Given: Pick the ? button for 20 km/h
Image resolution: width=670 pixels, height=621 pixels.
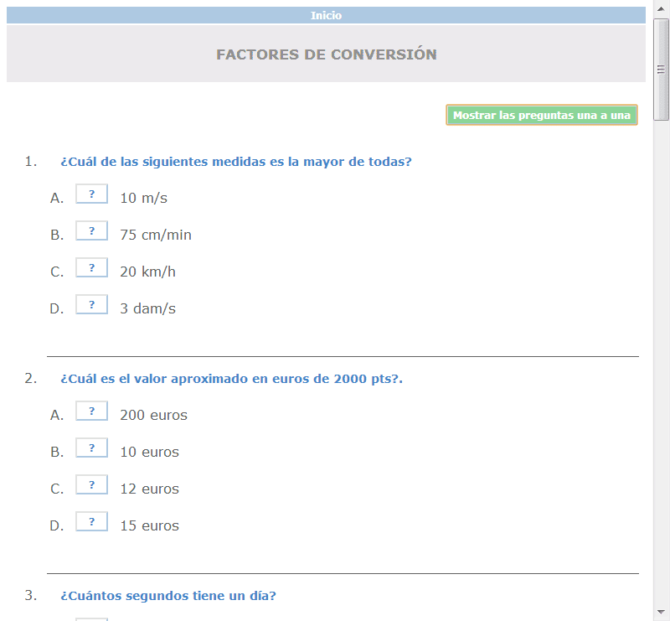Looking at the screenshot, I should coord(91,268).
